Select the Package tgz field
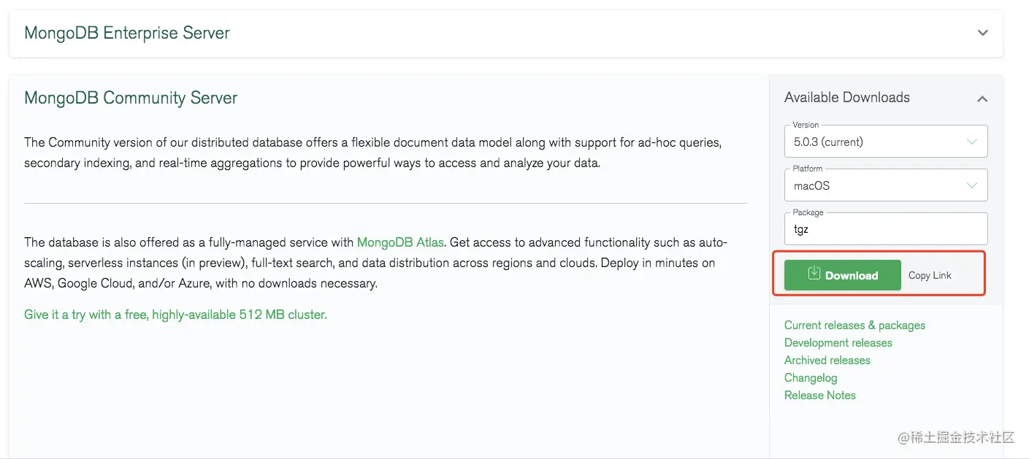Image resolution: width=1029 pixels, height=459 pixels. (886, 229)
